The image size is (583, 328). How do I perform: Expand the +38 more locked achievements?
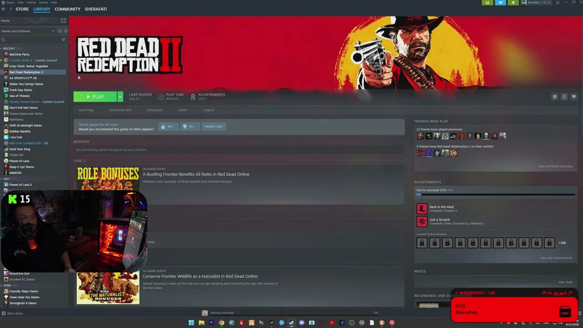562,243
